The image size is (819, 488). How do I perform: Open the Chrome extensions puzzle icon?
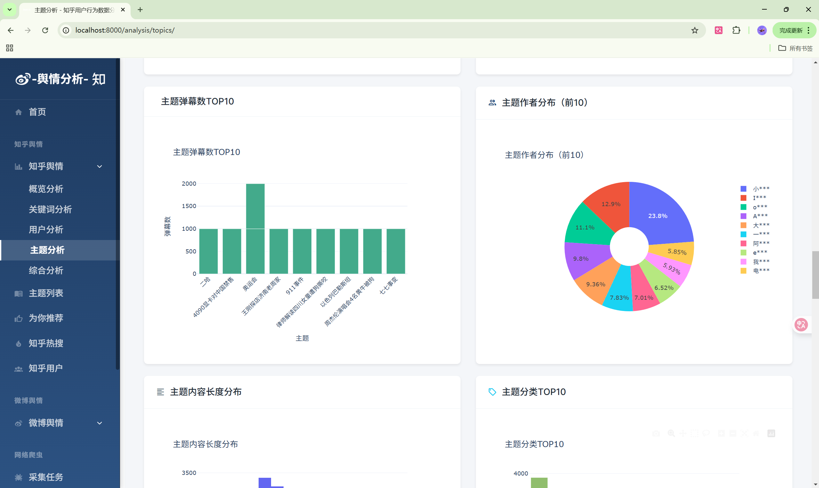(736, 30)
